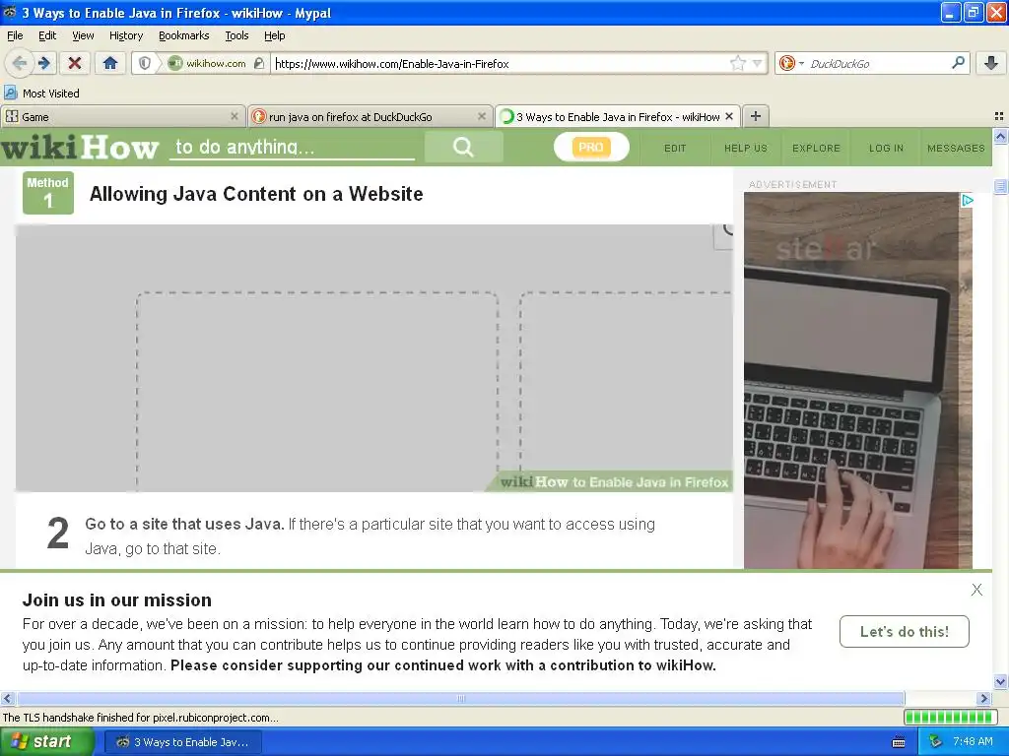Open the File menu
This screenshot has height=756, width=1009.
pyautogui.click(x=15, y=35)
